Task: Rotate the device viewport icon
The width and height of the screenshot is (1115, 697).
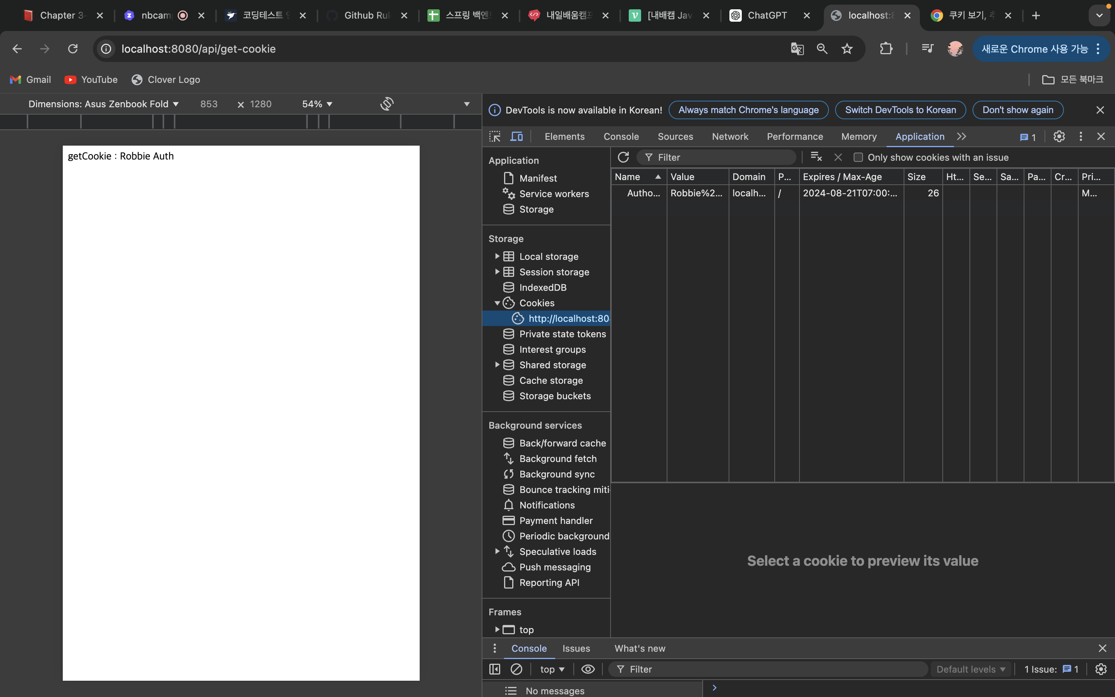Action: click(386, 104)
